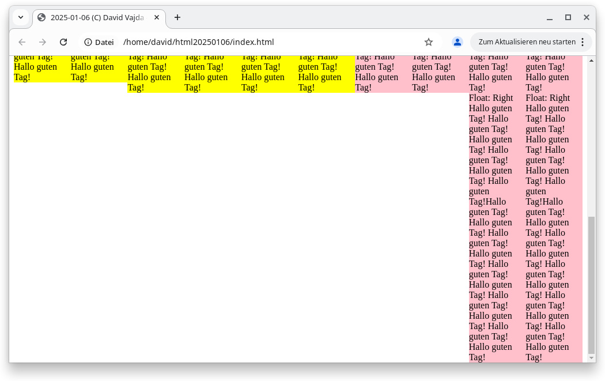Open Chrome's three-dot menu
The width and height of the screenshot is (605, 381).
(x=583, y=42)
